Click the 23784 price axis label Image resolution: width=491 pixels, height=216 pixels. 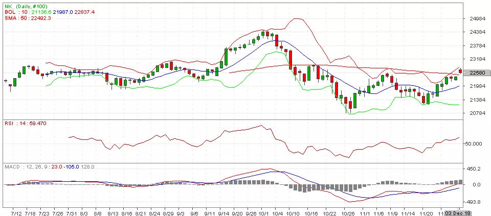click(478, 45)
